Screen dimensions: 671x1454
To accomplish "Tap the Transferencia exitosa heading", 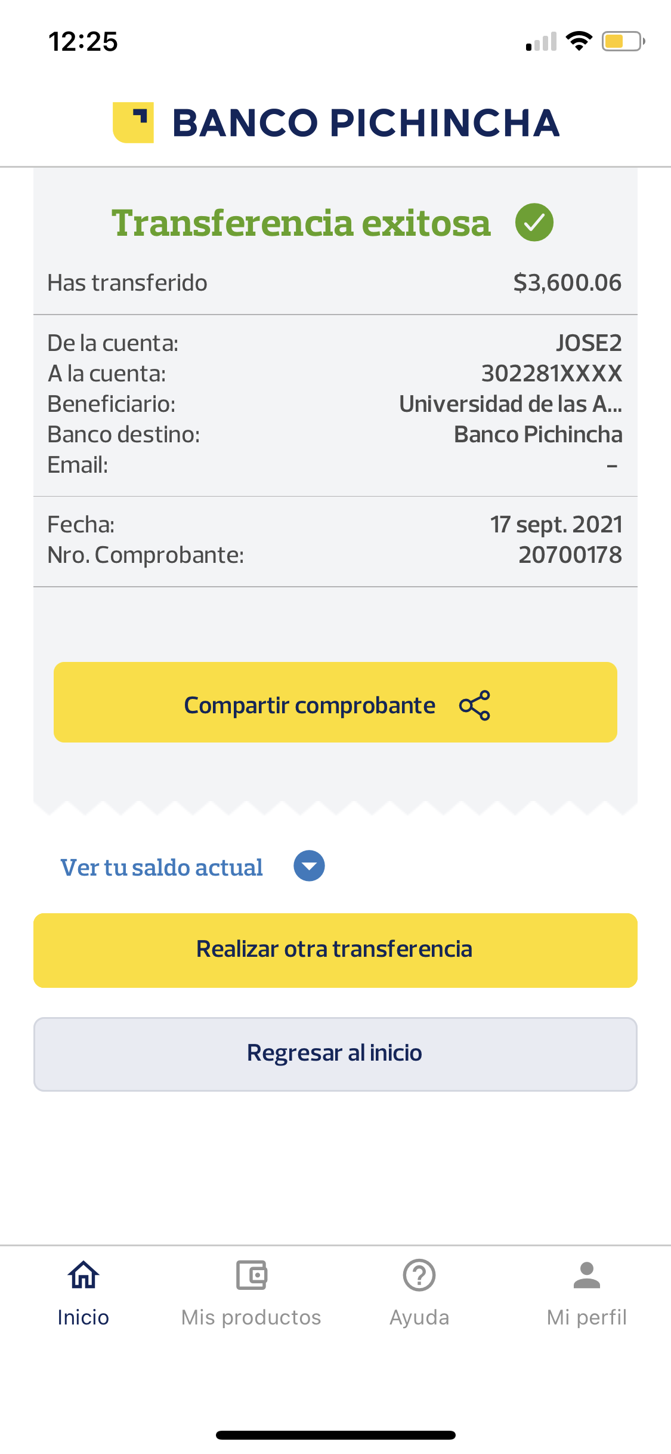I will [301, 223].
